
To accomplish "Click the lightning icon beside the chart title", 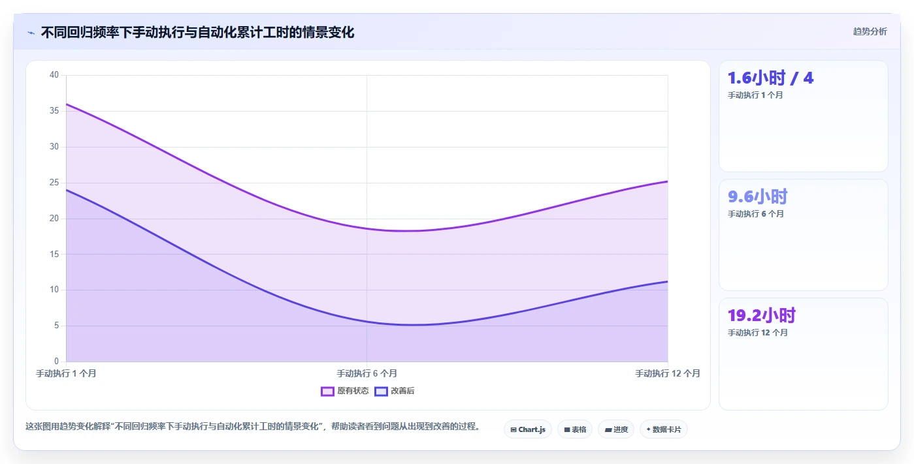I will (31, 32).
